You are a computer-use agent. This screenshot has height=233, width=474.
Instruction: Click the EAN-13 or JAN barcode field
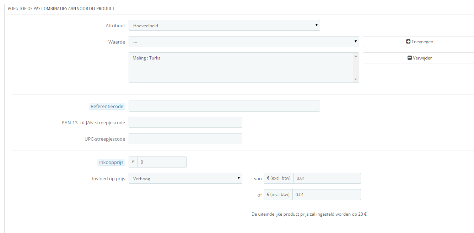pos(185,123)
